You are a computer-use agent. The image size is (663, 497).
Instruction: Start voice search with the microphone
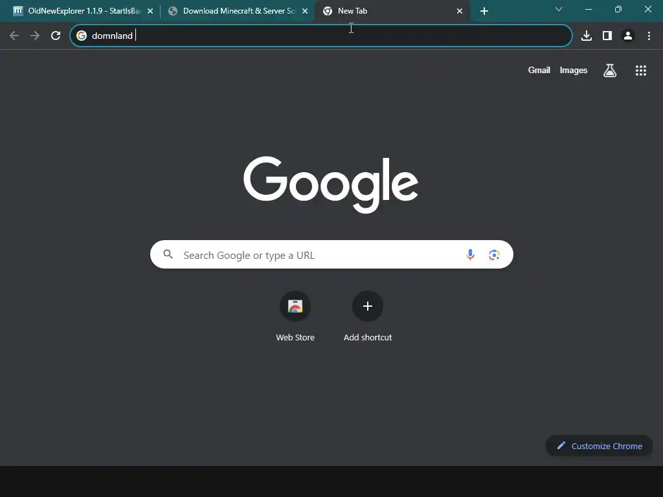coord(470,254)
